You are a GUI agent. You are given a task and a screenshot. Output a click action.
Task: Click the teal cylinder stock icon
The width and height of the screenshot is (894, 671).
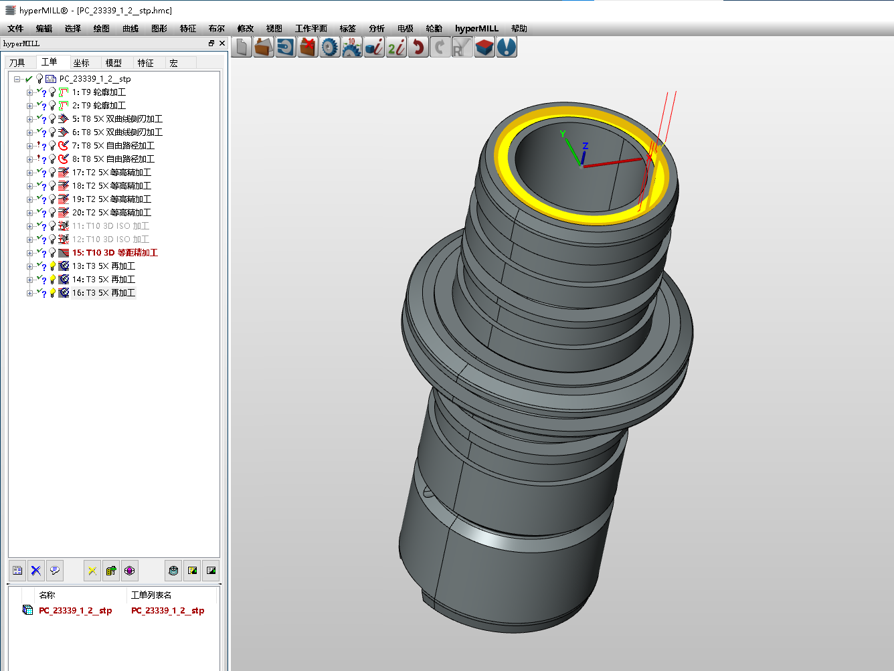pyautogui.click(x=174, y=571)
